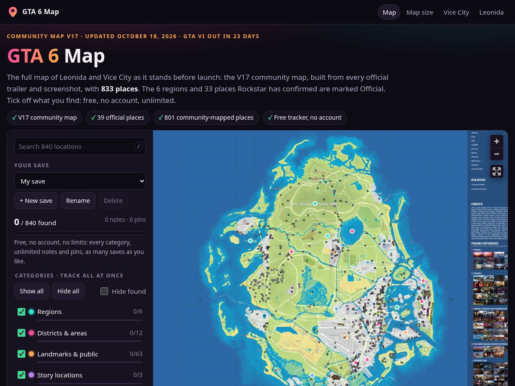The height and width of the screenshot is (386, 515).
Task: Click the GTA 6 Map pin logo
Action: [13, 12]
